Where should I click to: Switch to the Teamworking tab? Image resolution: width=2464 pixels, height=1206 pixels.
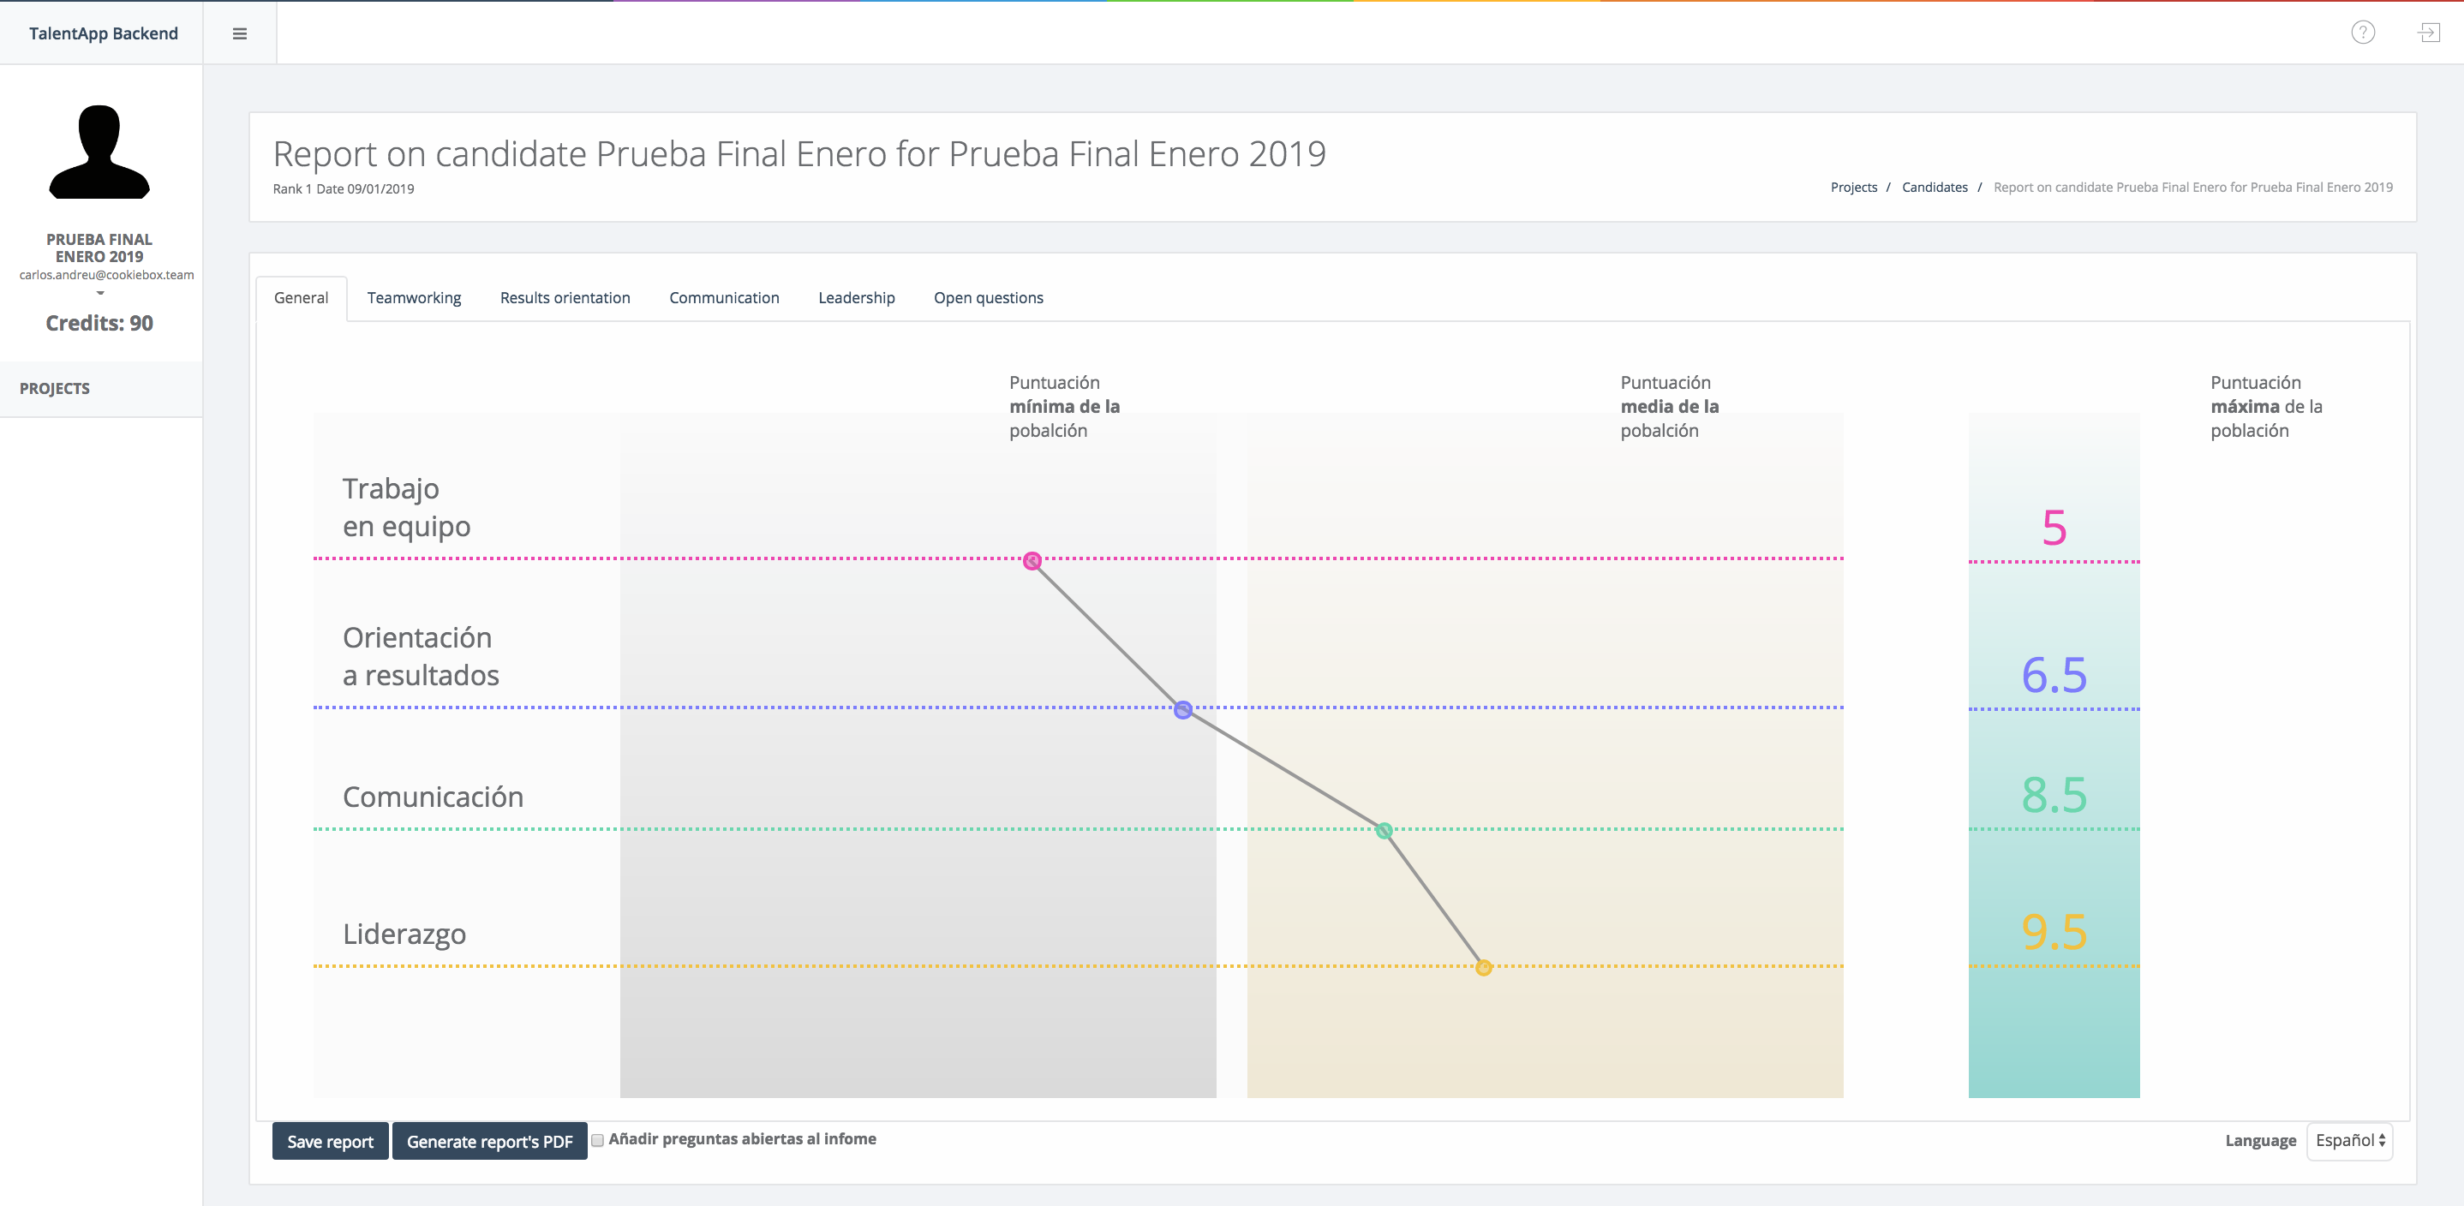point(413,297)
